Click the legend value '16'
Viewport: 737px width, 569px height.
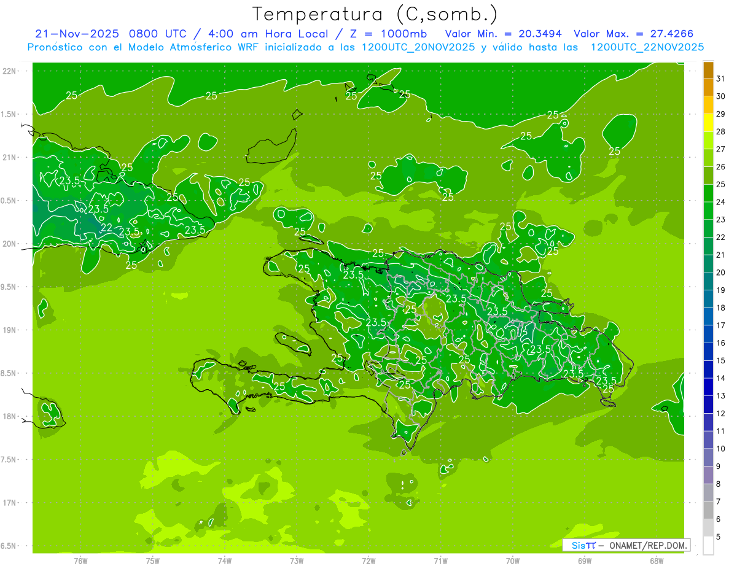[x=721, y=343]
